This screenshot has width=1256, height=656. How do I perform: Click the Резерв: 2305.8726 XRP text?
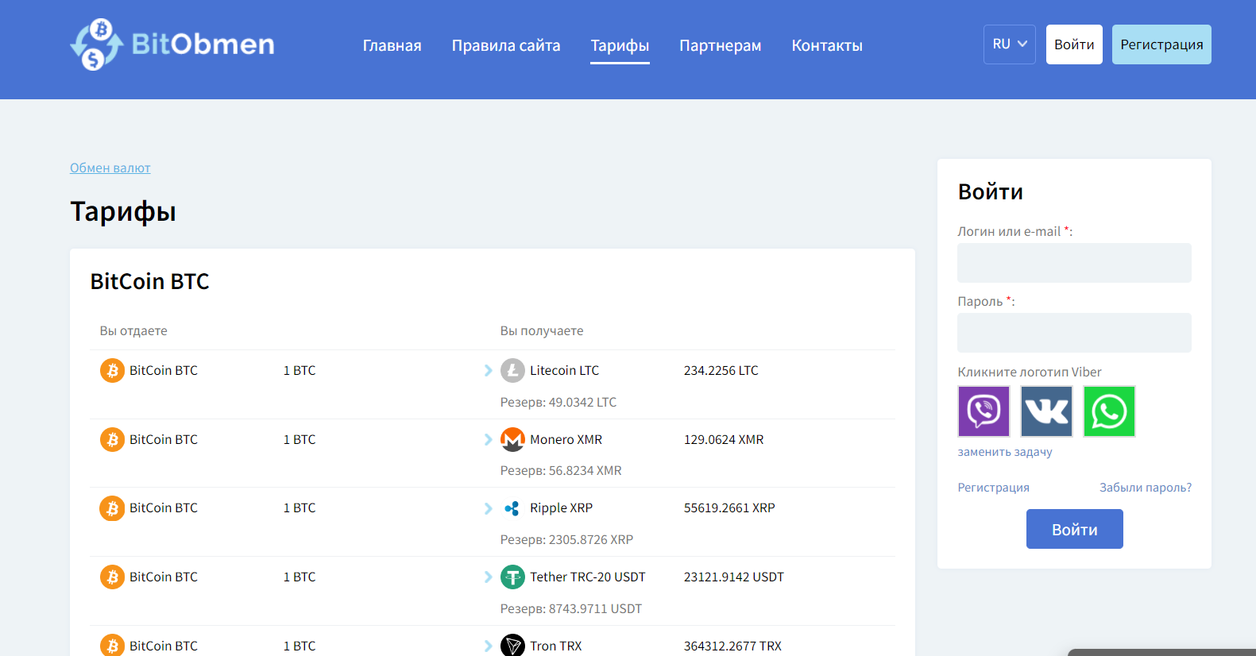566,540
